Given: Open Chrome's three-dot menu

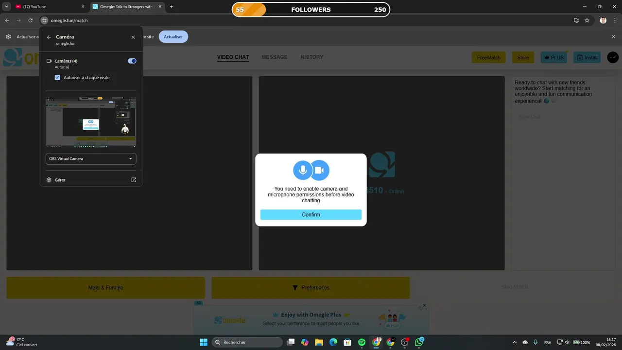Looking at the screenshot, I should click(614, 20).
